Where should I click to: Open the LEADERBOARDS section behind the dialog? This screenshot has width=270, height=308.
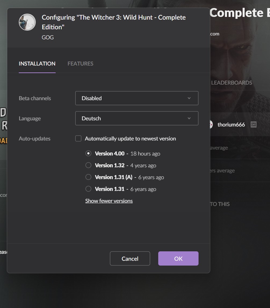pyautogui.click(x=232, y=83)
